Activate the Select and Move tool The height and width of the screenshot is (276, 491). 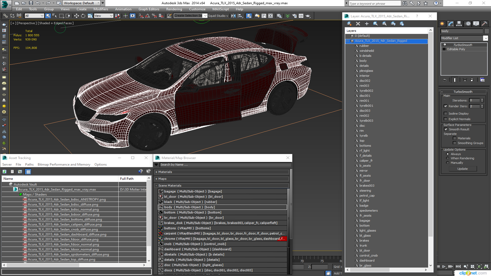76,16
